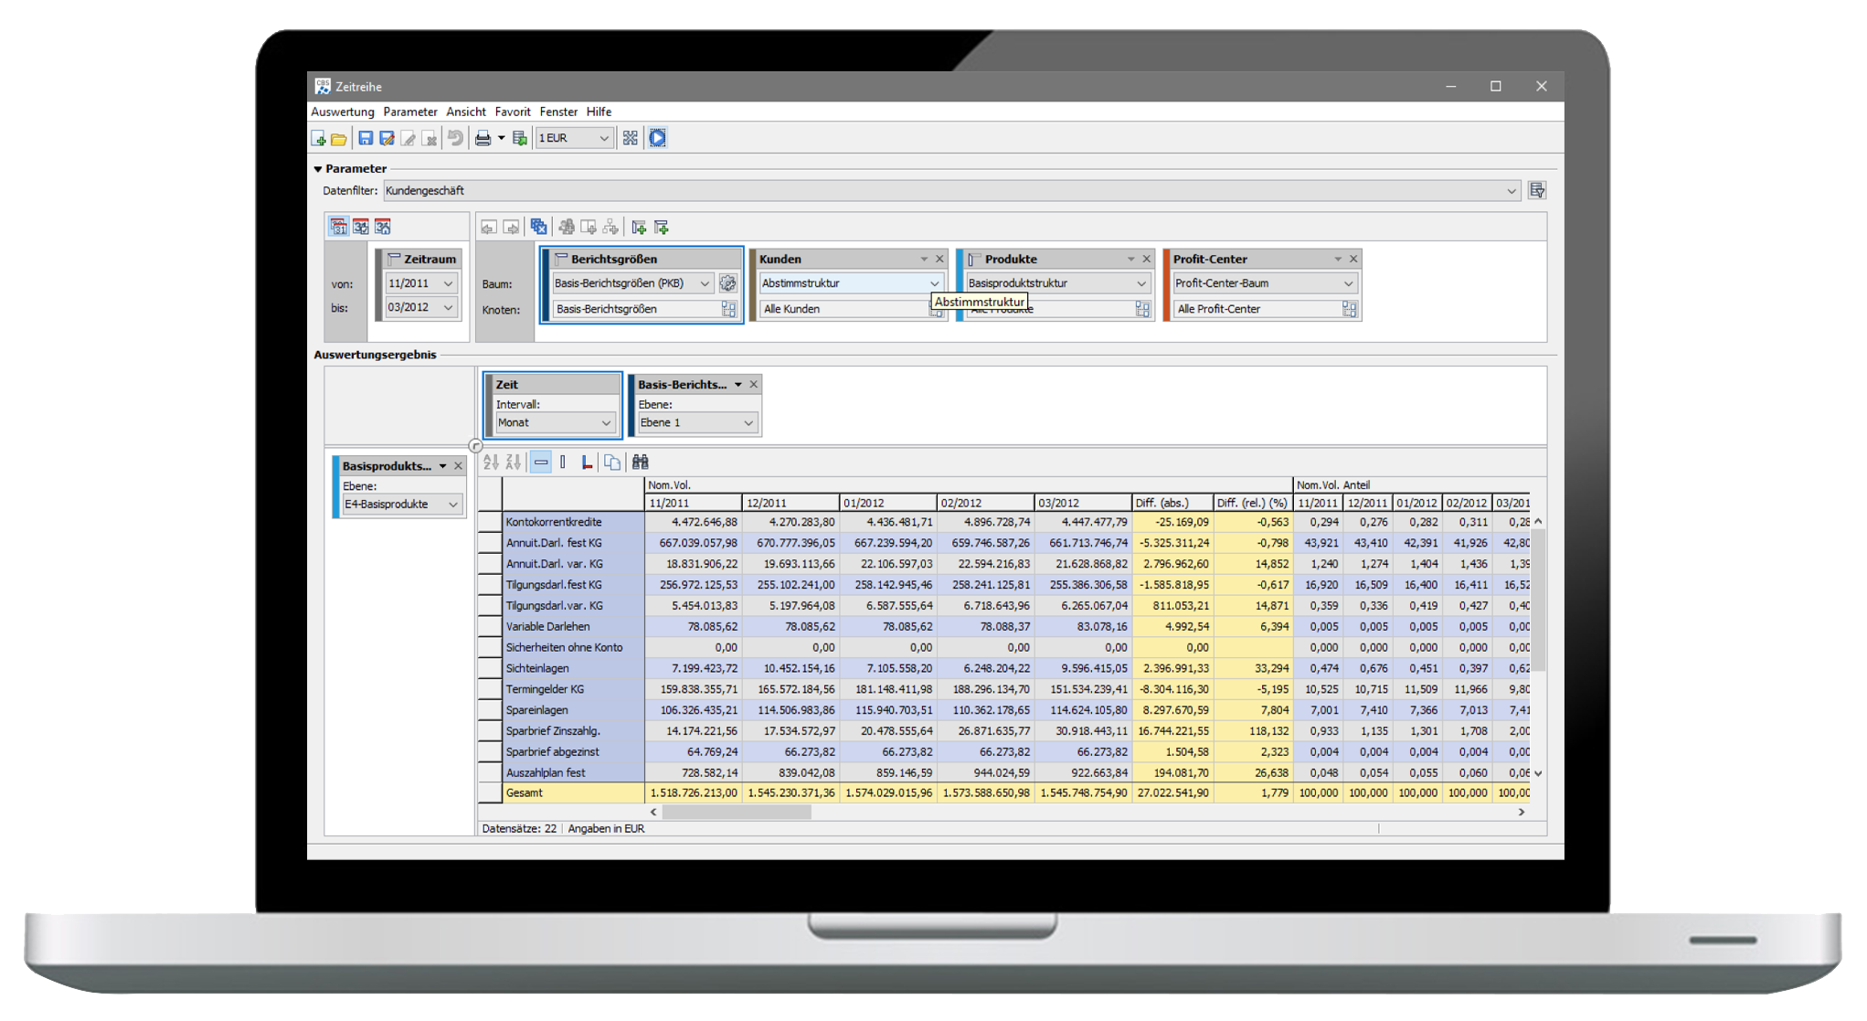
Task: Expand the 1 EUR currency dropdown
Action: [x=603, y=139]
